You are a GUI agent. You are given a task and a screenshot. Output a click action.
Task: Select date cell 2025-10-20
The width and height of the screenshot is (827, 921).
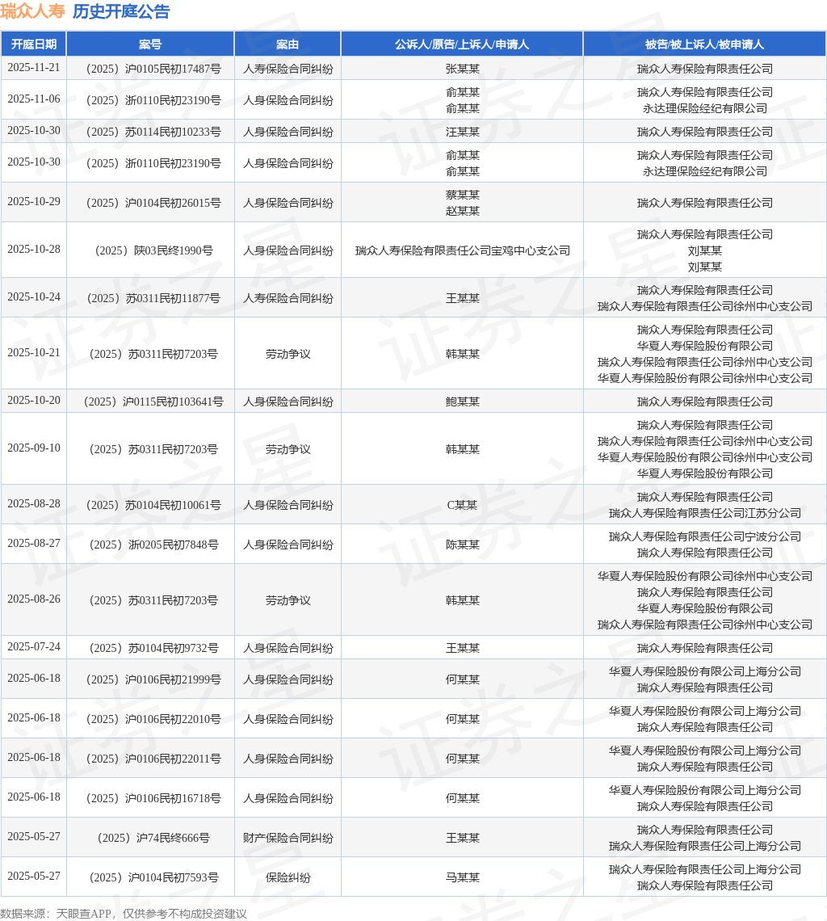[x=33, y=400]
